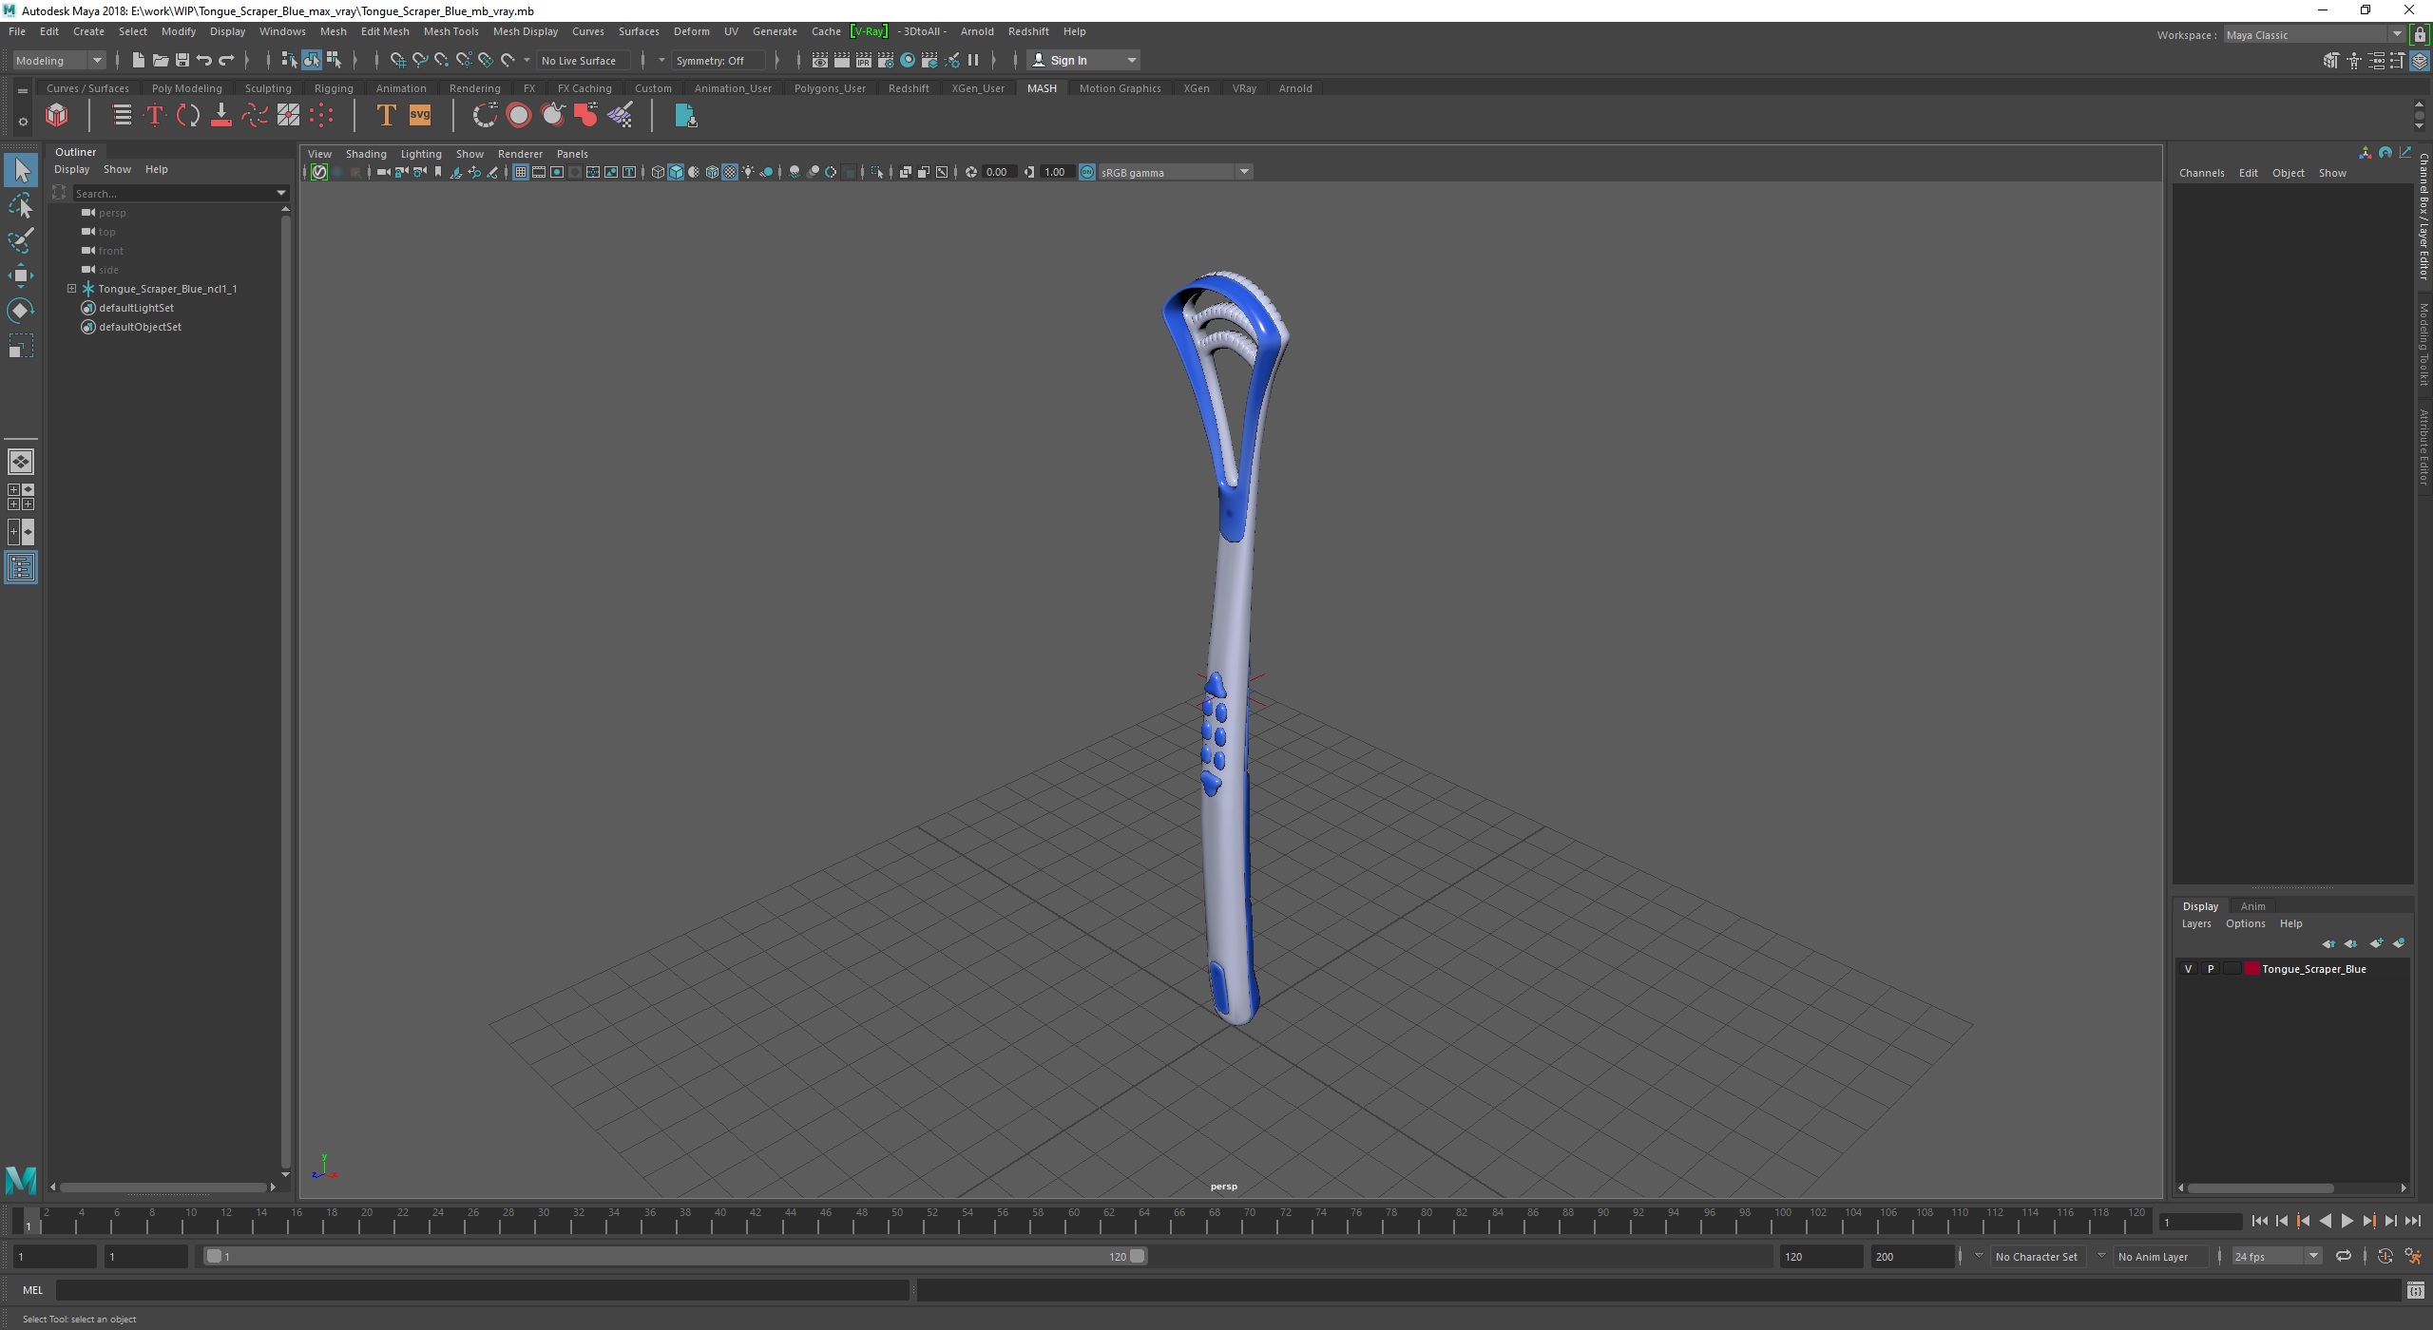Select the arrow Select tool
This screenshot has width=2433, height=1330.
pyautogui.click(x=21, y=171)
